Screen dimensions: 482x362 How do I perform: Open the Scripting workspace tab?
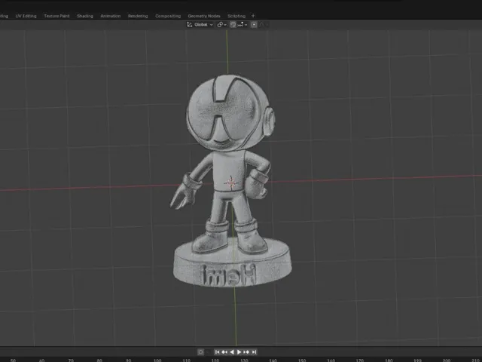point(236,16)
